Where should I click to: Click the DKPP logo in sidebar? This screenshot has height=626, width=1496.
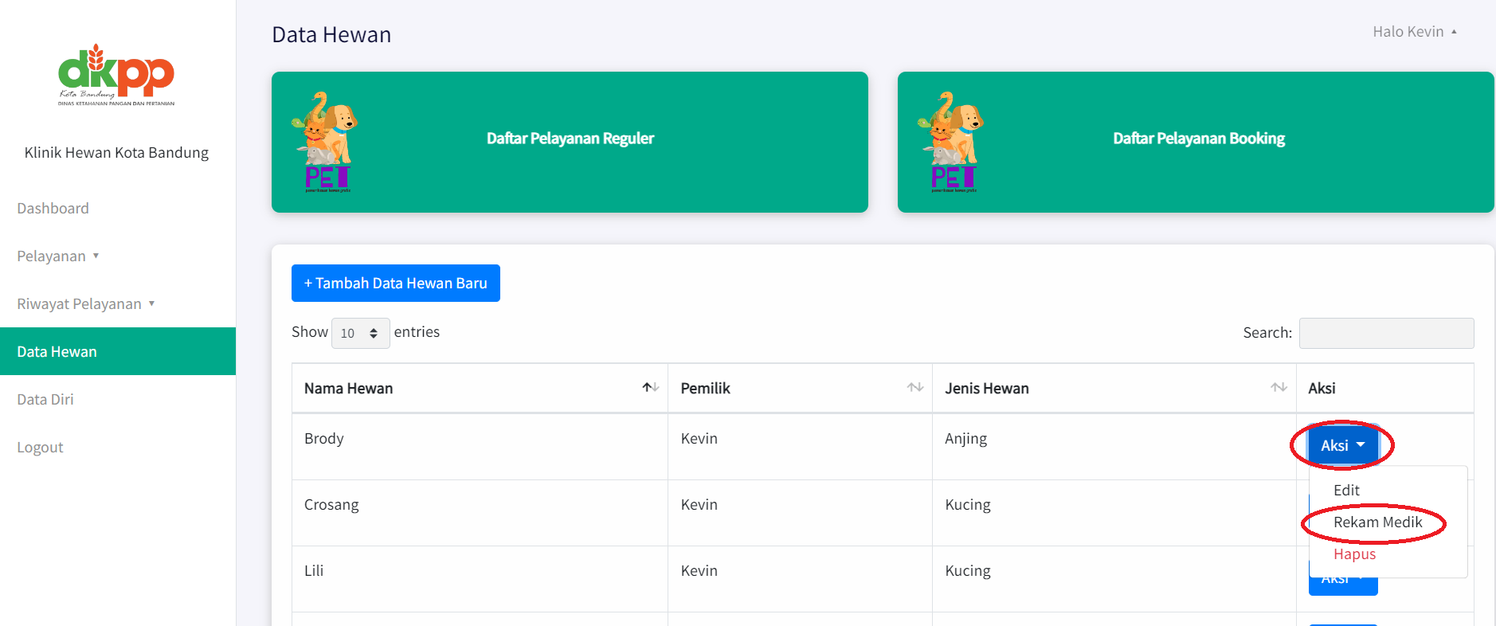(x=116, y=76)
